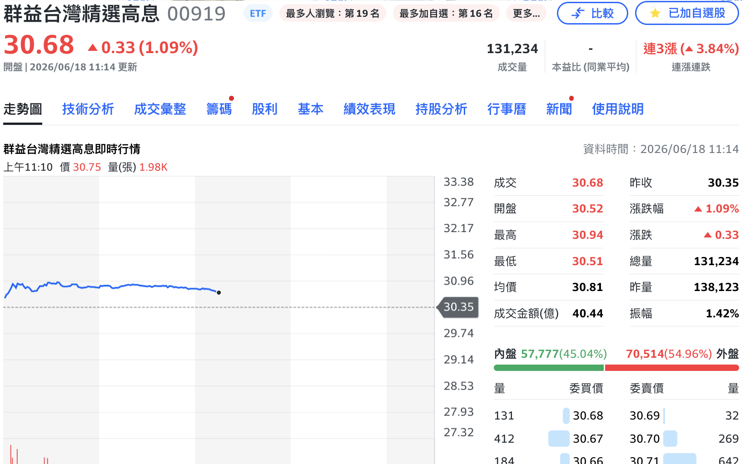The height and width of the screenshot is (464, 745).
Task: Click the fund code 00919 in title
Action: pyautogui.click(x=196, y=14)
